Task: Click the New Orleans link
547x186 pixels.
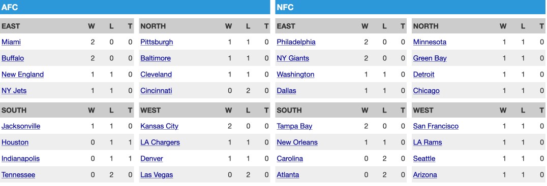Action: [x=297, y=142]
